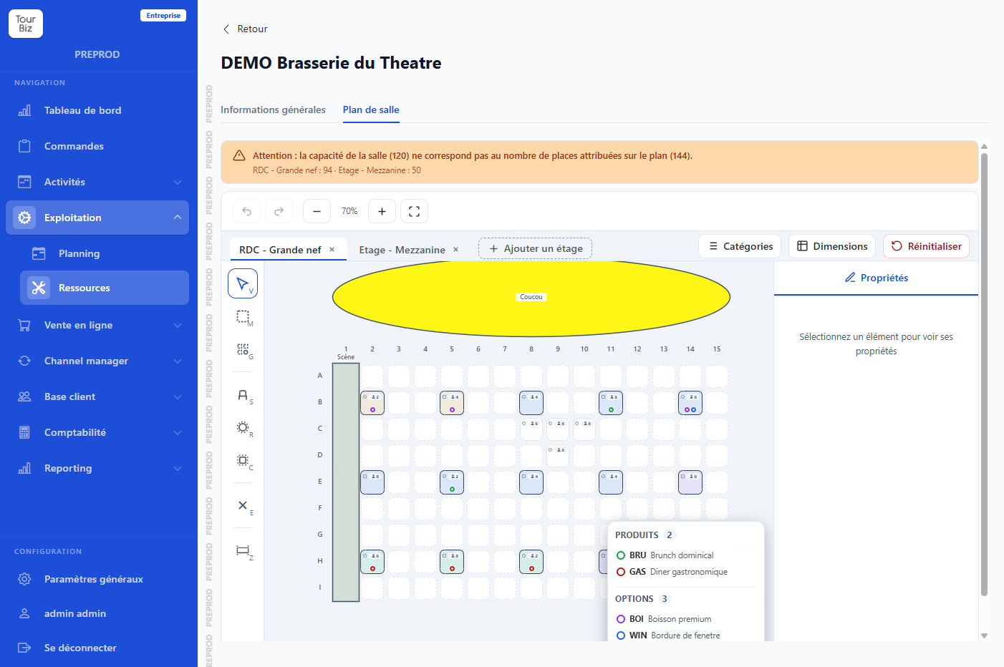Click the Commandes clipboard icon
The image size is (1004, 667).
[x=24, y=146]
